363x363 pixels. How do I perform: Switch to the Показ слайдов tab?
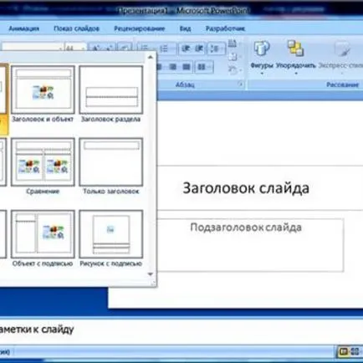(76, 28)
